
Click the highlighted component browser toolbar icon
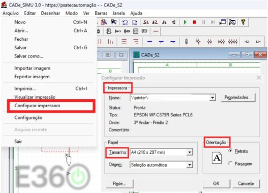(x=232, y=22)
